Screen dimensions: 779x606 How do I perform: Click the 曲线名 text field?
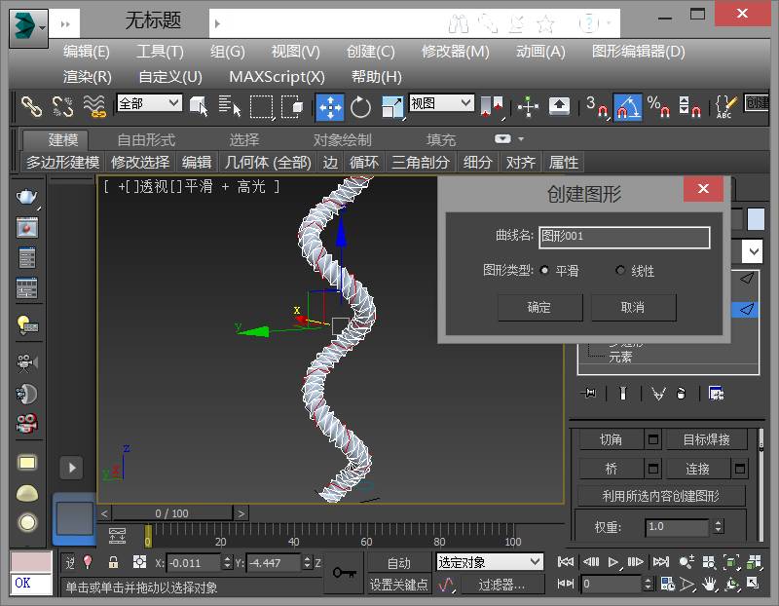click(624, 237)
